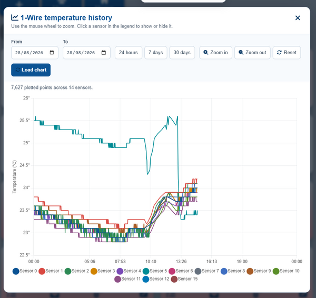Click Load chart button
316x298 pixels.
31,70
